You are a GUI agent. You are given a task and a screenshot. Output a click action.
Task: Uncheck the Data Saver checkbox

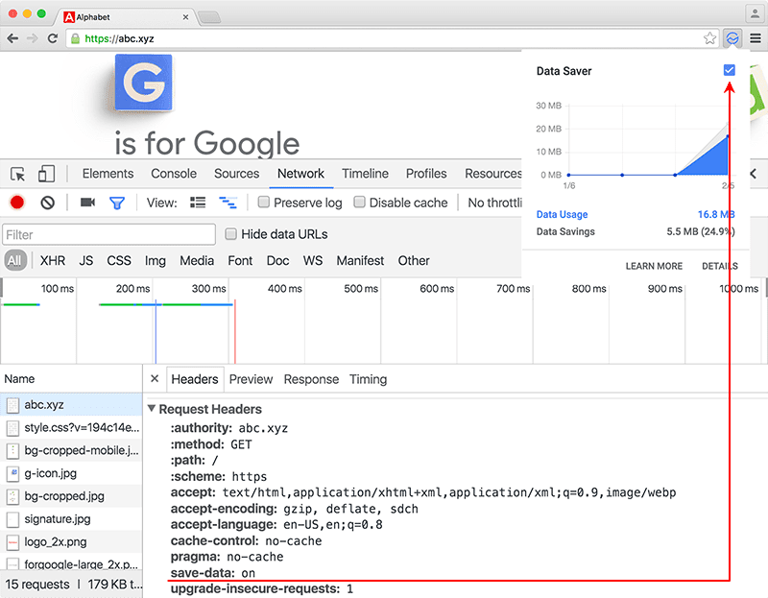click(730, 70)
